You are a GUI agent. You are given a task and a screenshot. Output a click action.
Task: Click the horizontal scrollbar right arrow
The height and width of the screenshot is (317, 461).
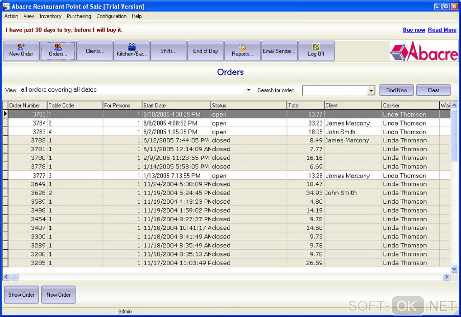[x=447, y=276]
